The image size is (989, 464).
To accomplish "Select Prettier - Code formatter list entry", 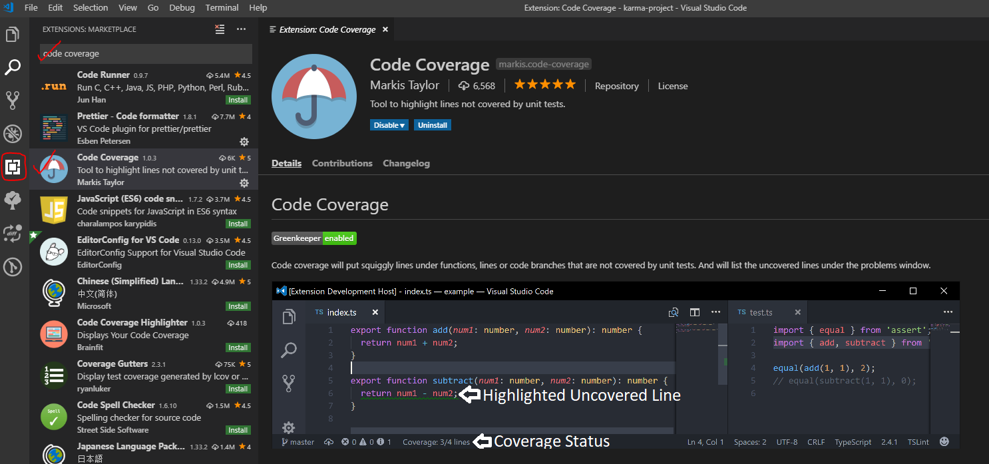I will click(144, 128).
